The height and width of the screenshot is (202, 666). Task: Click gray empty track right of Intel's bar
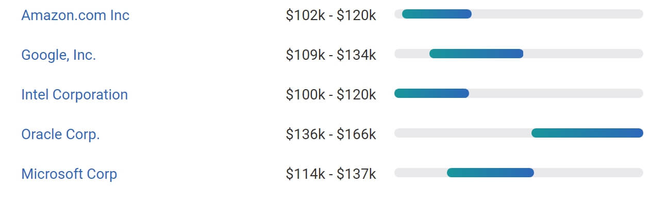click(556, 93)
